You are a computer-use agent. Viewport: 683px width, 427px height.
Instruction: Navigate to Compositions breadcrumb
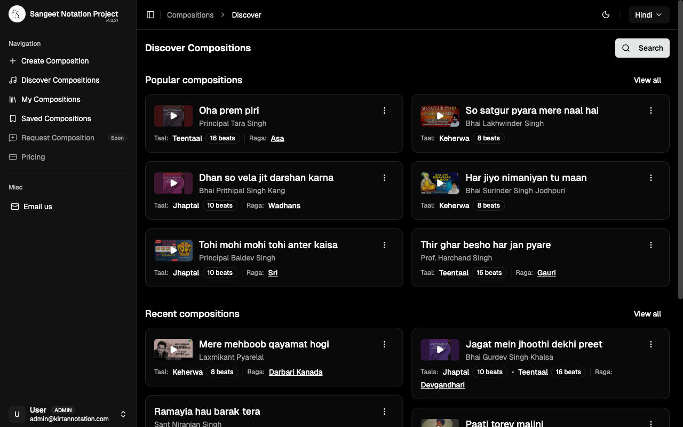[x=190, y=15]
